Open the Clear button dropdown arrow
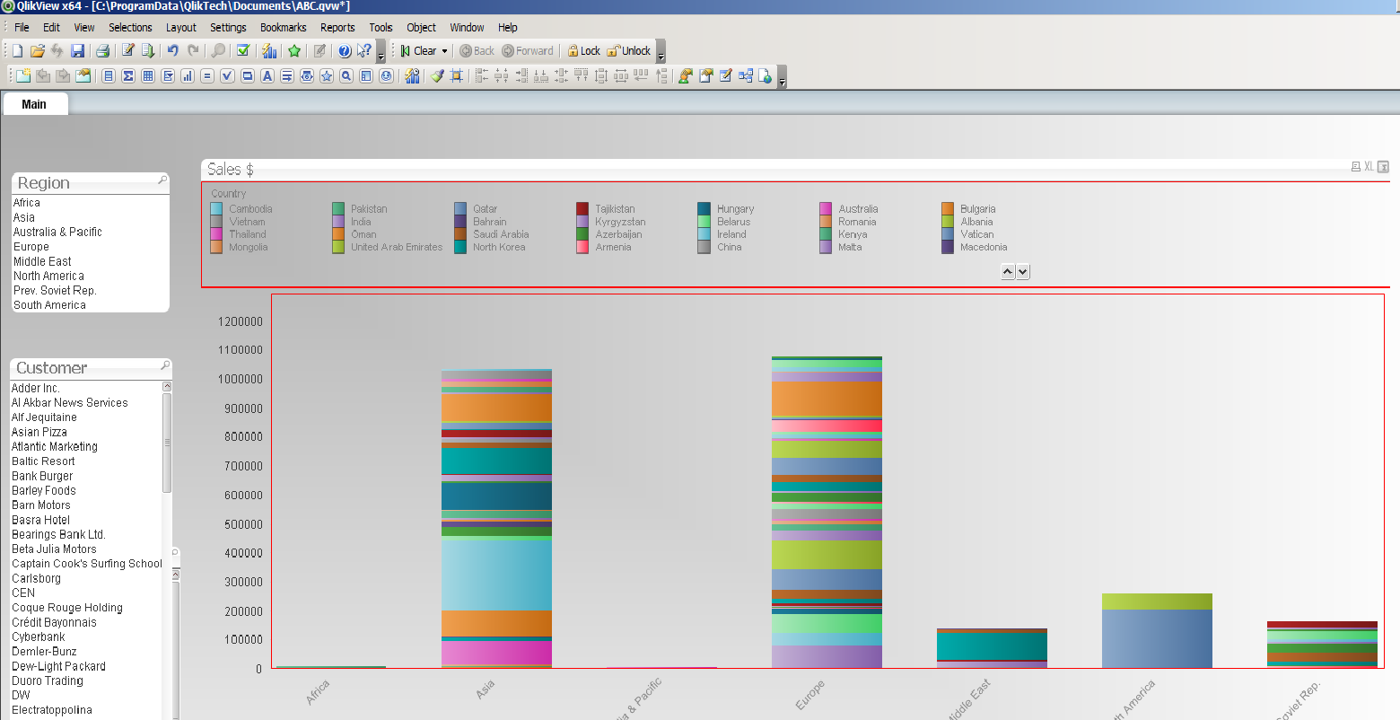 pyautogui.click(x=444, y=51)
